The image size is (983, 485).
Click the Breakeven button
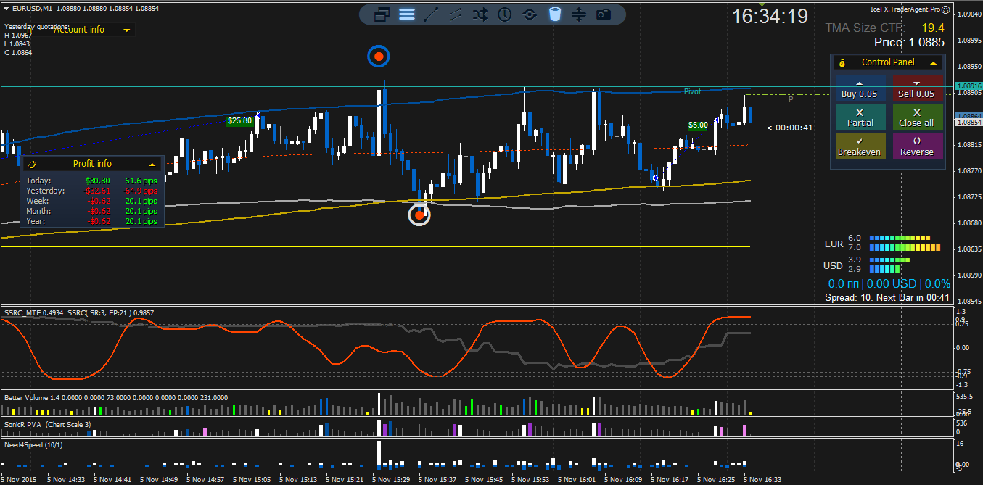pyautogui.click(x=860, y=146)
